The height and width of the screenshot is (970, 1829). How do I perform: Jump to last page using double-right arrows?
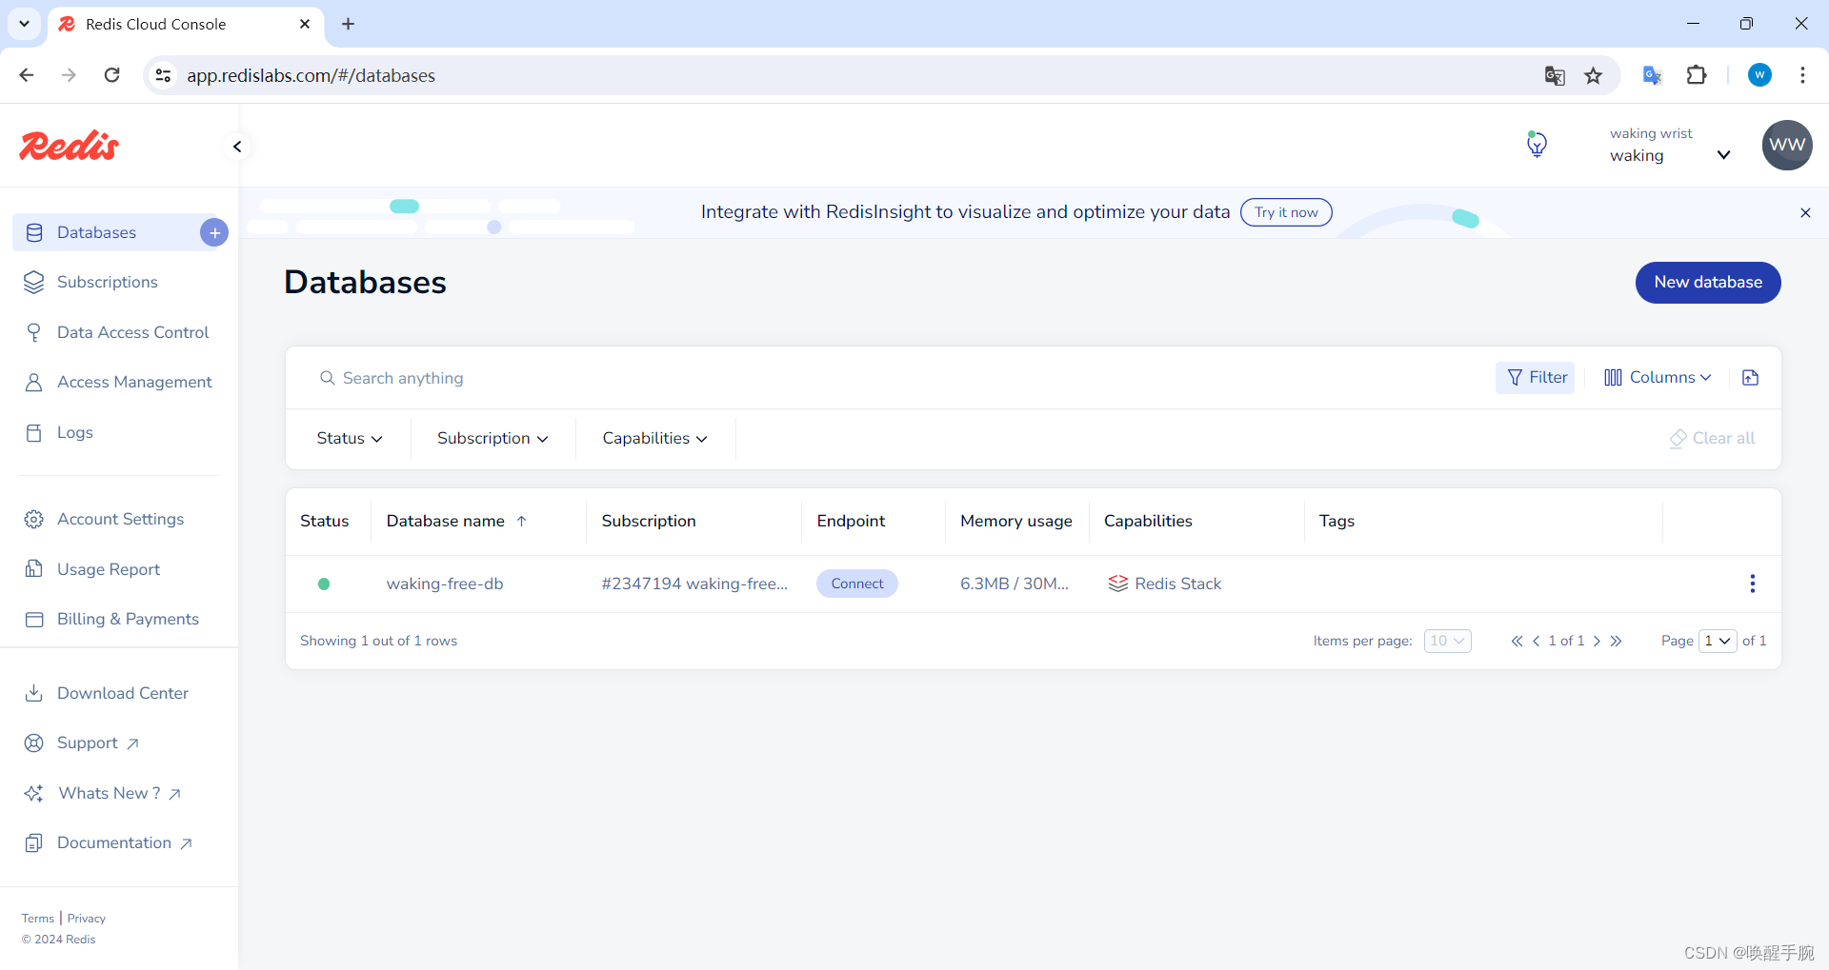[x=1616, y=641]
